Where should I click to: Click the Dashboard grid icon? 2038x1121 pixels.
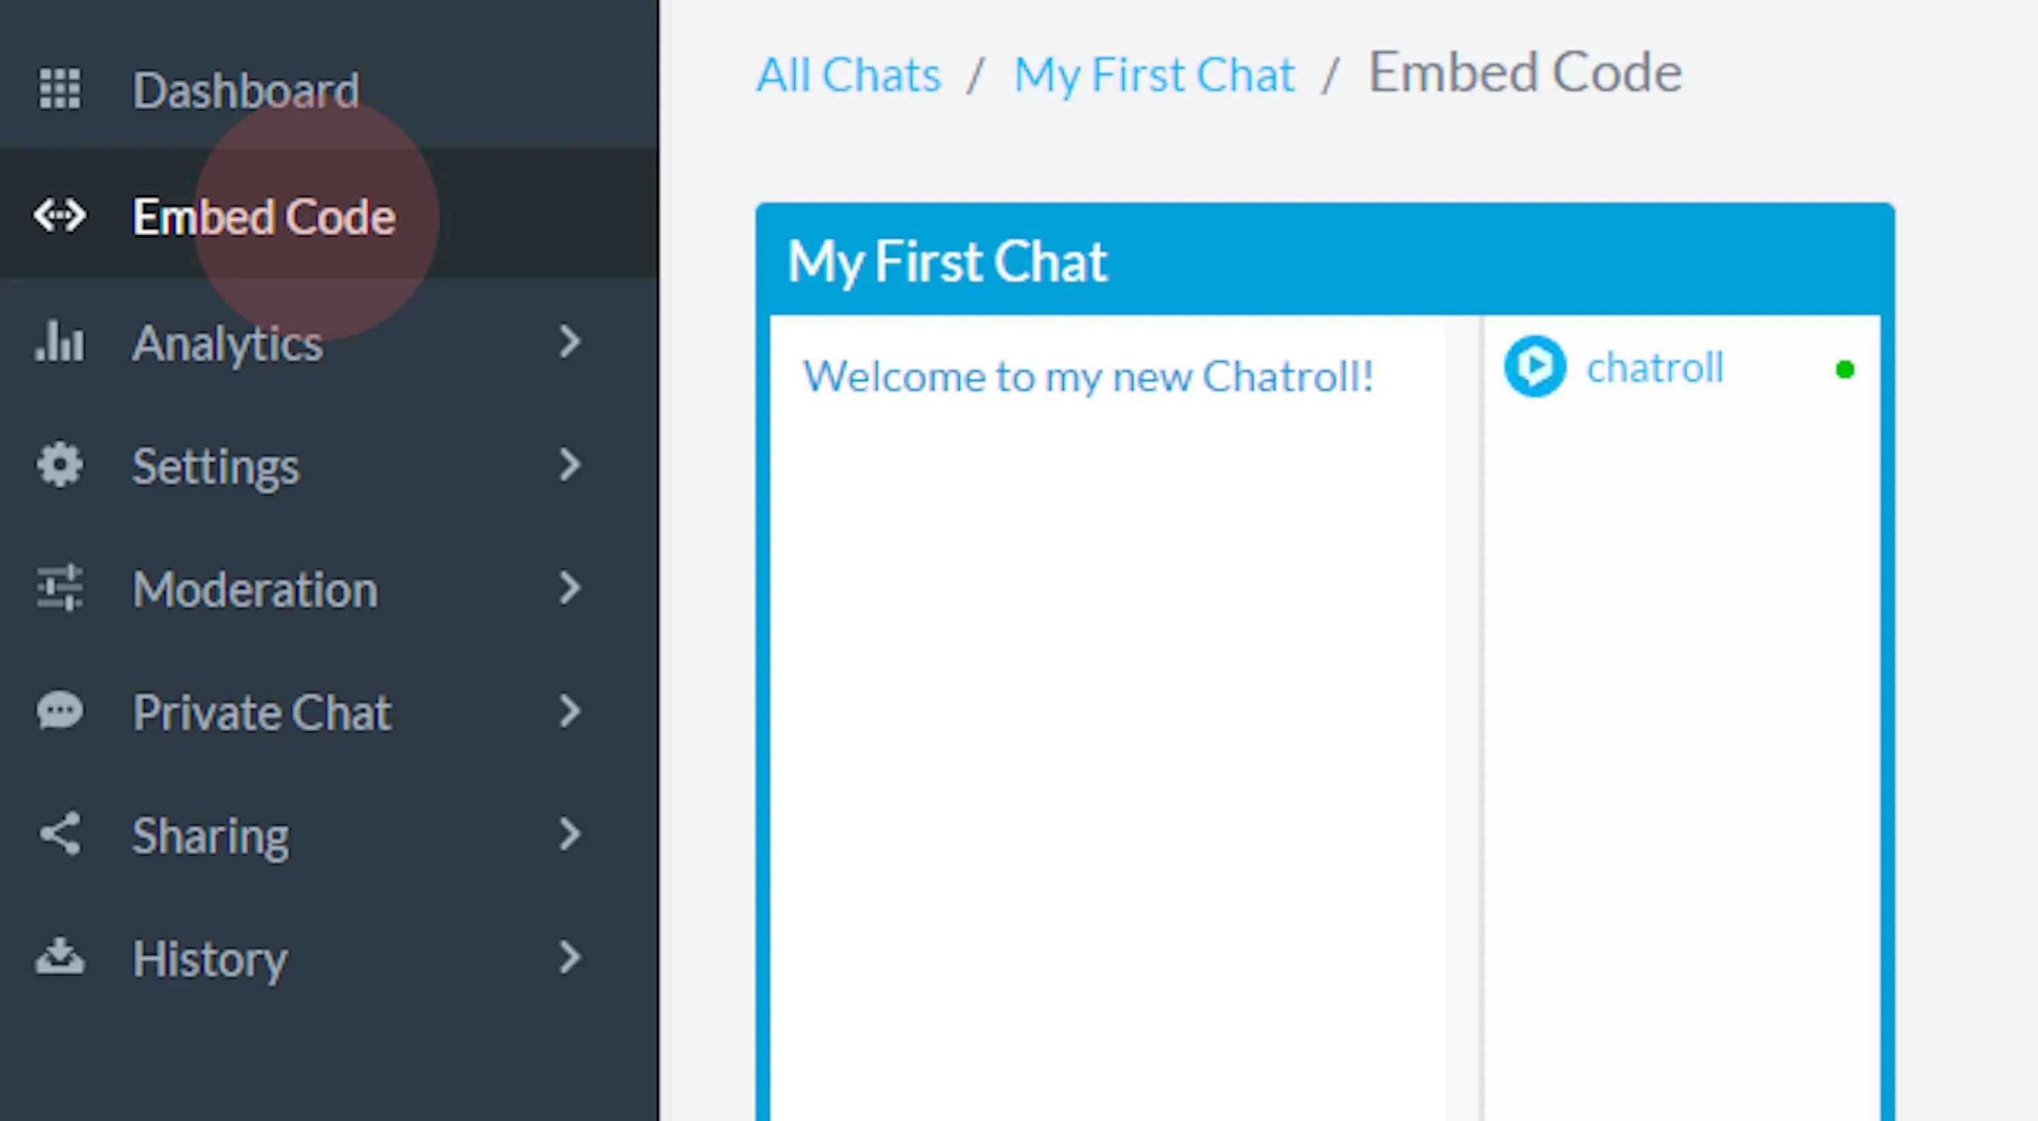[x=59, y=88]
